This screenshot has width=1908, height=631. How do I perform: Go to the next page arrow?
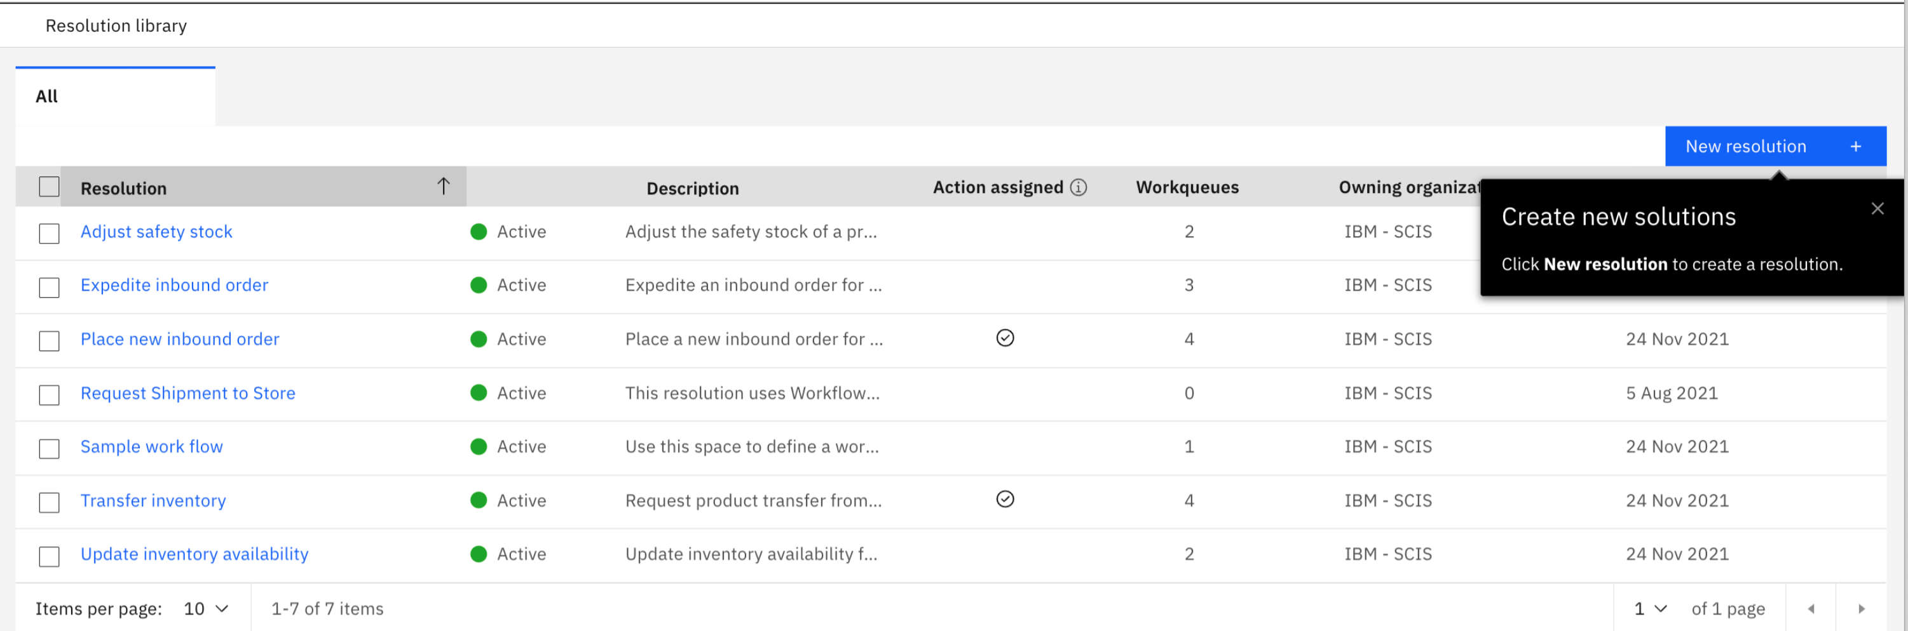(x=1860, y=609)
